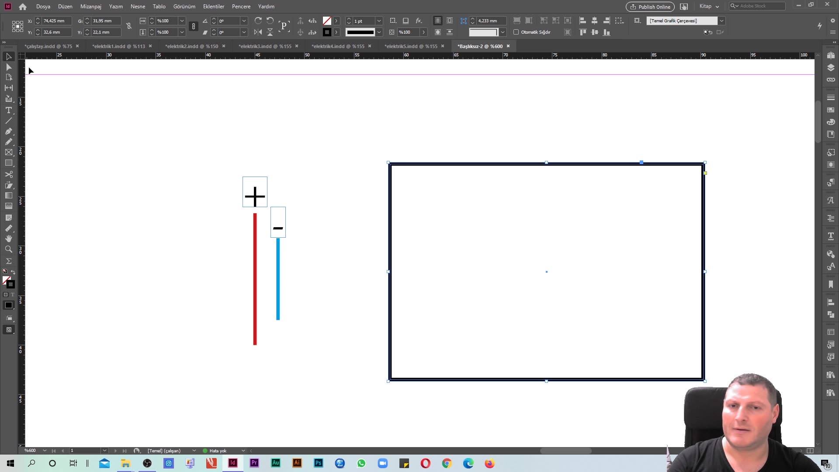Select the Pen tool
Viewport: 839px width, 472px height.
pyautogui.click(x=8, y=131)
